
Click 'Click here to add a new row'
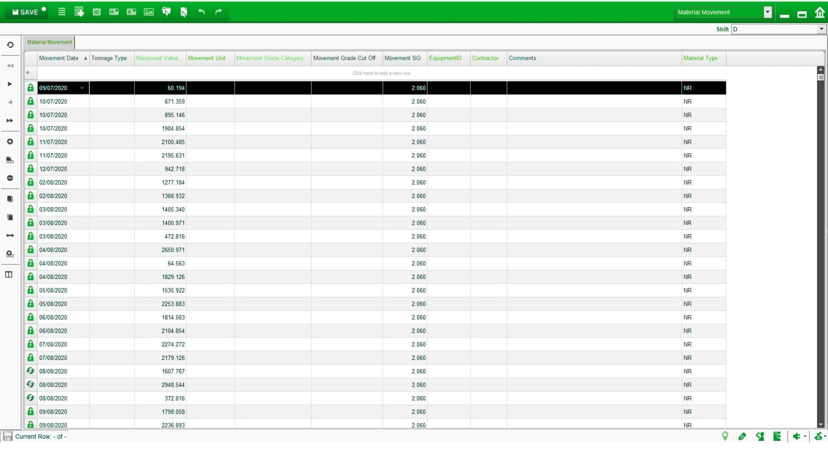[381, 73]
